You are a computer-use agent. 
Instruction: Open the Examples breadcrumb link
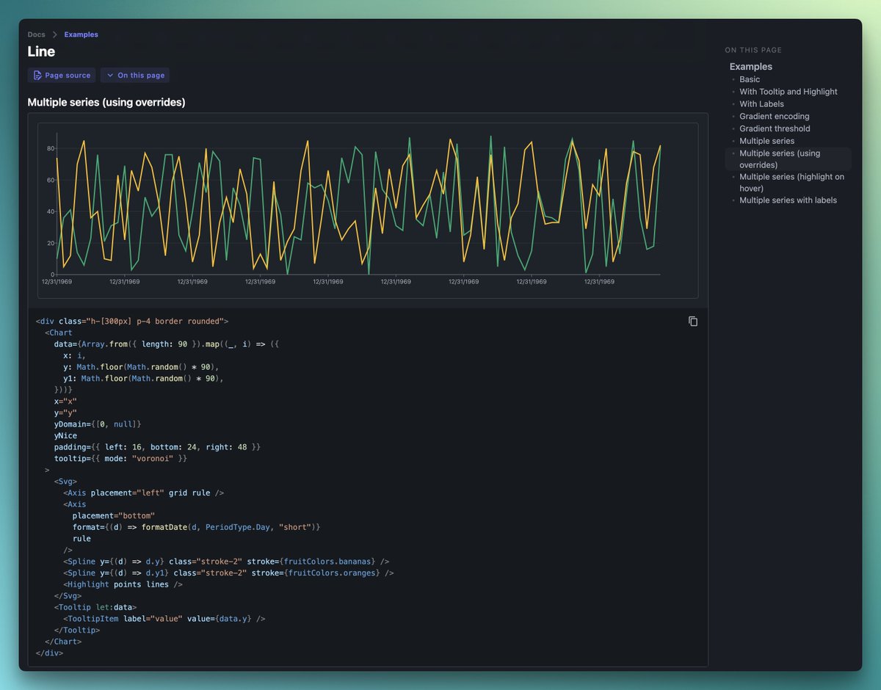tap(81, 34)
